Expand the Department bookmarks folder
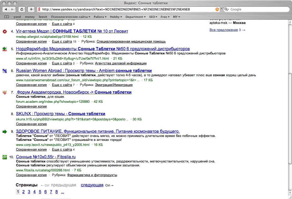Screen dimensions: 292x199 pos(135,17)
